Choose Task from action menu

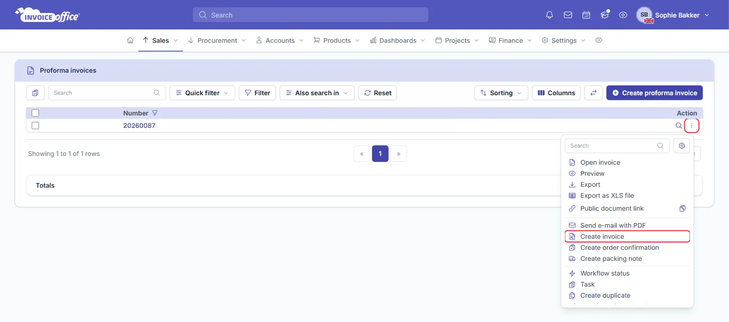(x=627, y=284)
